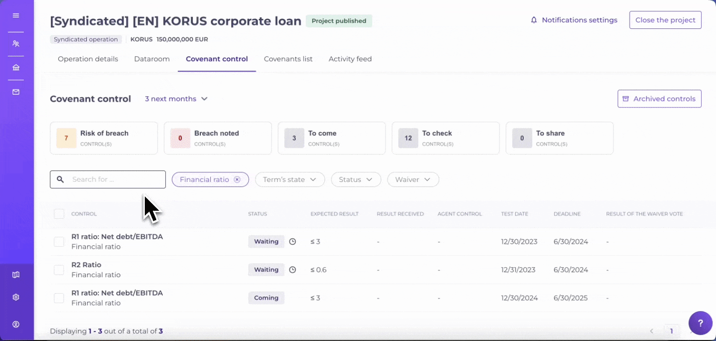Click the EXPECTED RESULT column header
Viewport: 716px width, 341px height.
[x=334, y=214]
